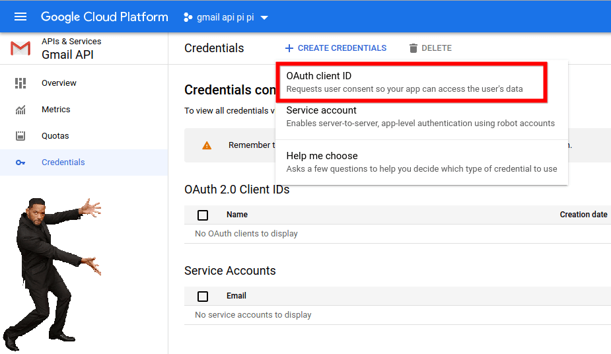The width and height of the screenshot is (611, 354).
Task: Click the CREATE CREDENTIALS button
Action: pos(336,48)
